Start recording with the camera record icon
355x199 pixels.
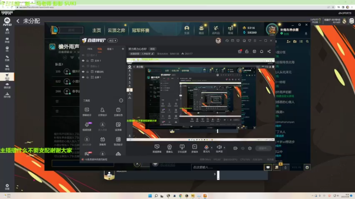[236, 149]
